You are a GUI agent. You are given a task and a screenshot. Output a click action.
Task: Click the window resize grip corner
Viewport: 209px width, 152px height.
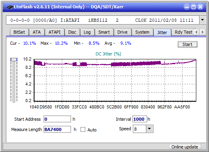(204, 147)
